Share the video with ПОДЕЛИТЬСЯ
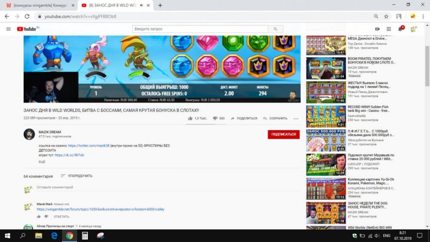 pyautogui.click(x=244, y=118)
